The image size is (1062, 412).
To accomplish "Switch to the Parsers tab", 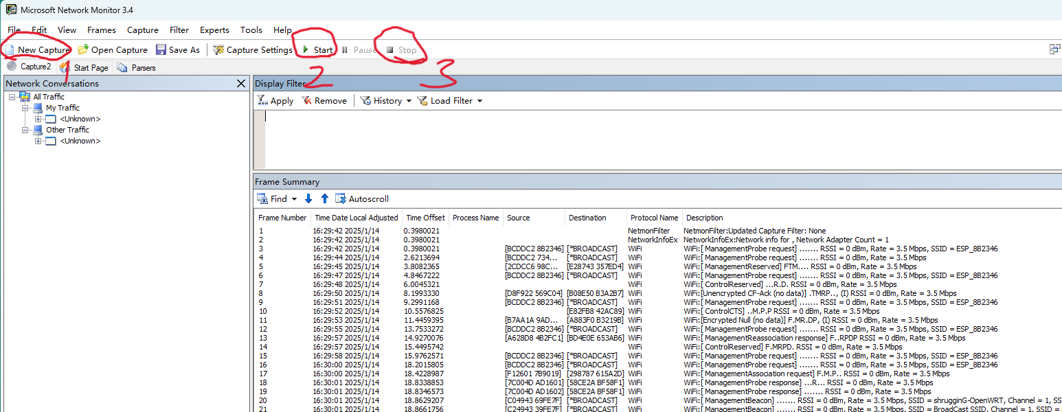I will pyautogui.click(x=136, y=67).
